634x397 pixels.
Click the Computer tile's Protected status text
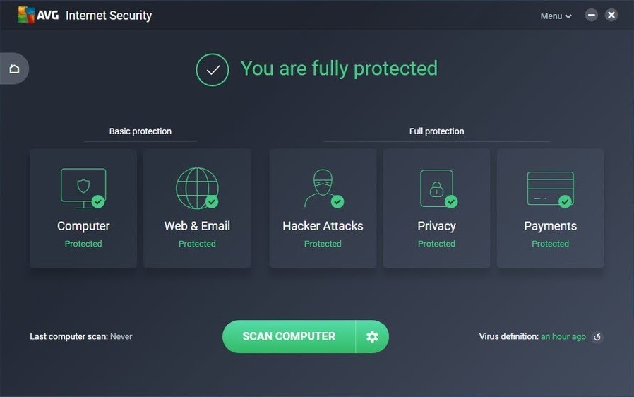click(83, 244)
